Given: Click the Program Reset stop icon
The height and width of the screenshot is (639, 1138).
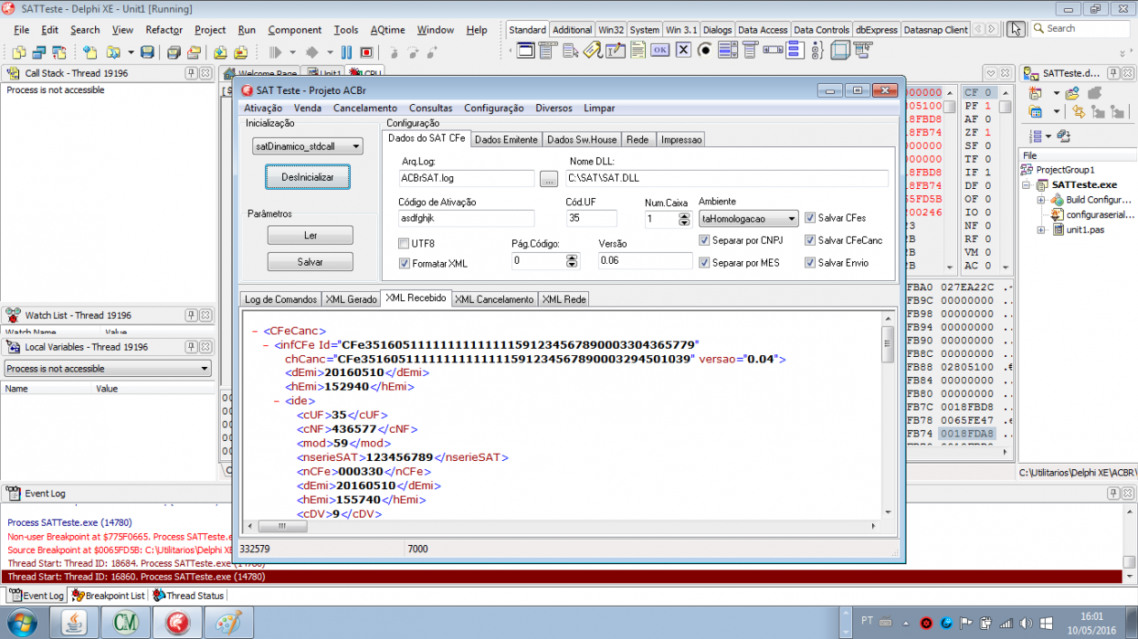Looking at the screenshot, I should 366,53.
